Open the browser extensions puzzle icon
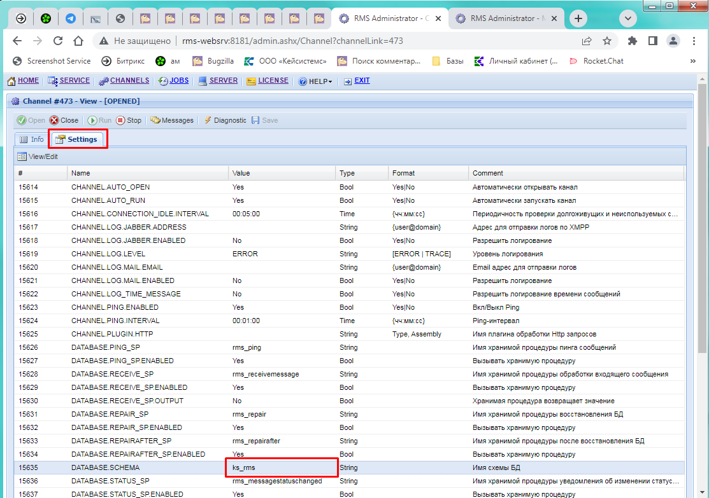709x498 pixels. 632,41
